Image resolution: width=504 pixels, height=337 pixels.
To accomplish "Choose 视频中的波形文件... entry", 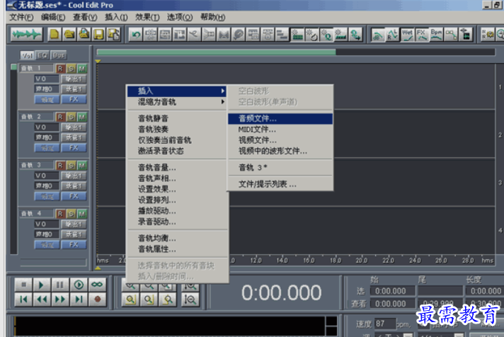I will tap(280, 151).
